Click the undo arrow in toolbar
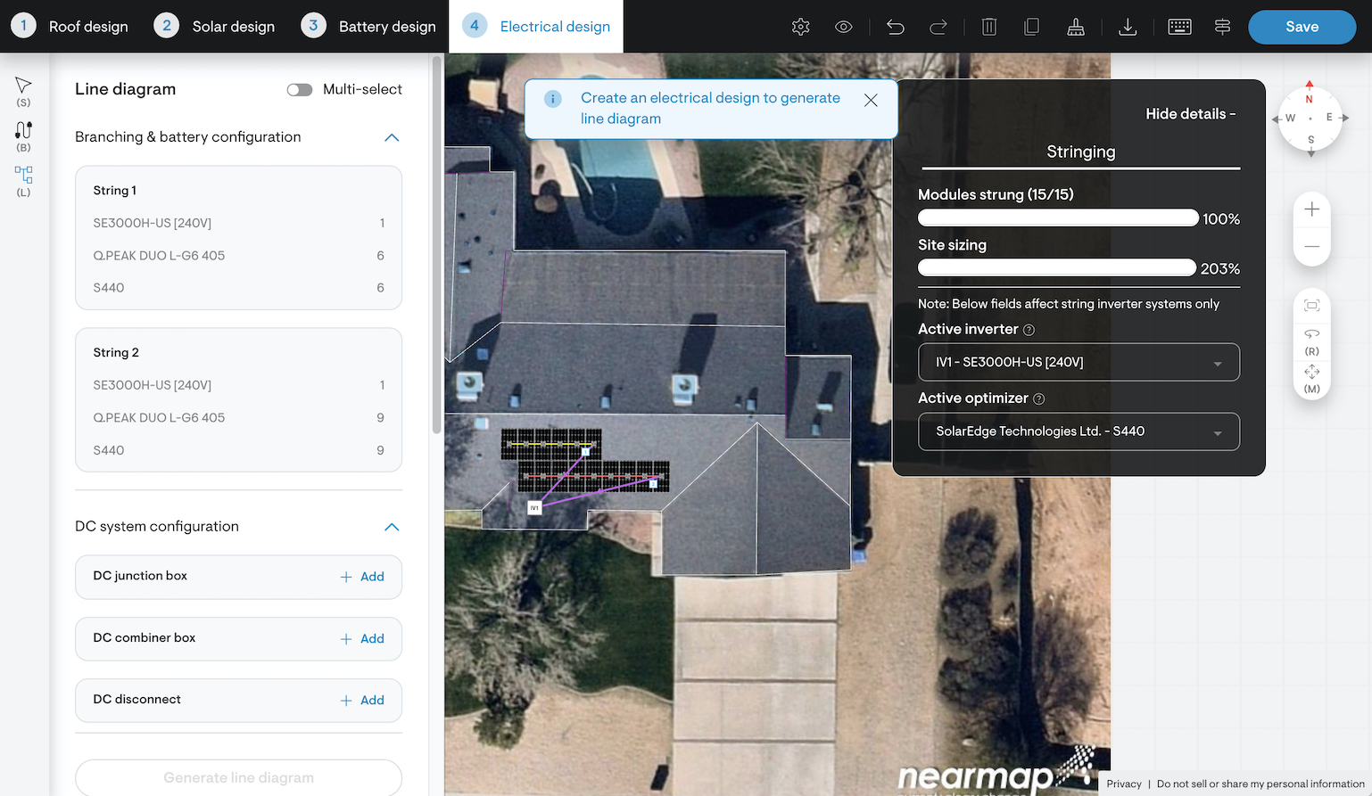Image resolution: width=1372 pixels, height=796 pixels. coord(895,27)
